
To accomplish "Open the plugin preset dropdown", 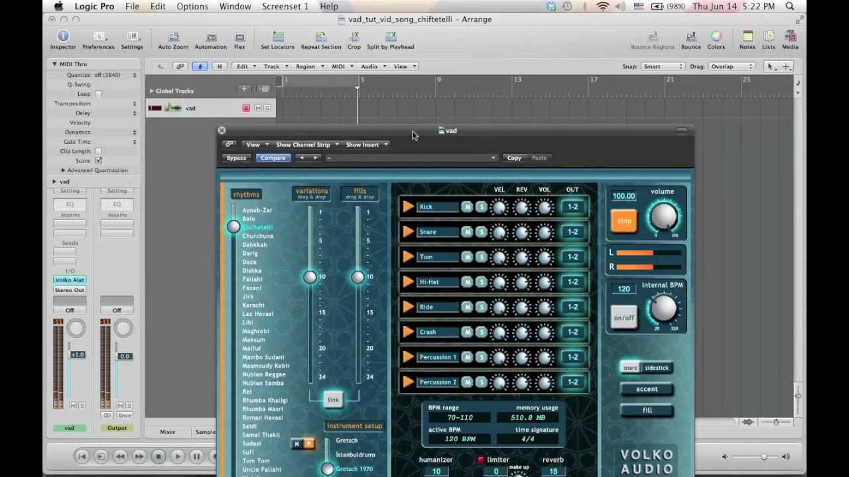I will [x=411, y=158].
